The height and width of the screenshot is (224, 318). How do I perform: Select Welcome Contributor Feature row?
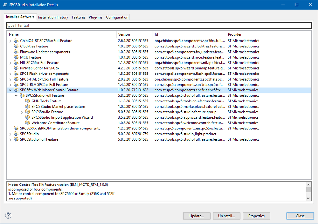click(x=159, y=123)
